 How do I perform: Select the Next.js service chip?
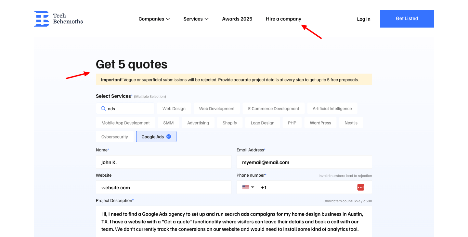(x=351, y=123)
